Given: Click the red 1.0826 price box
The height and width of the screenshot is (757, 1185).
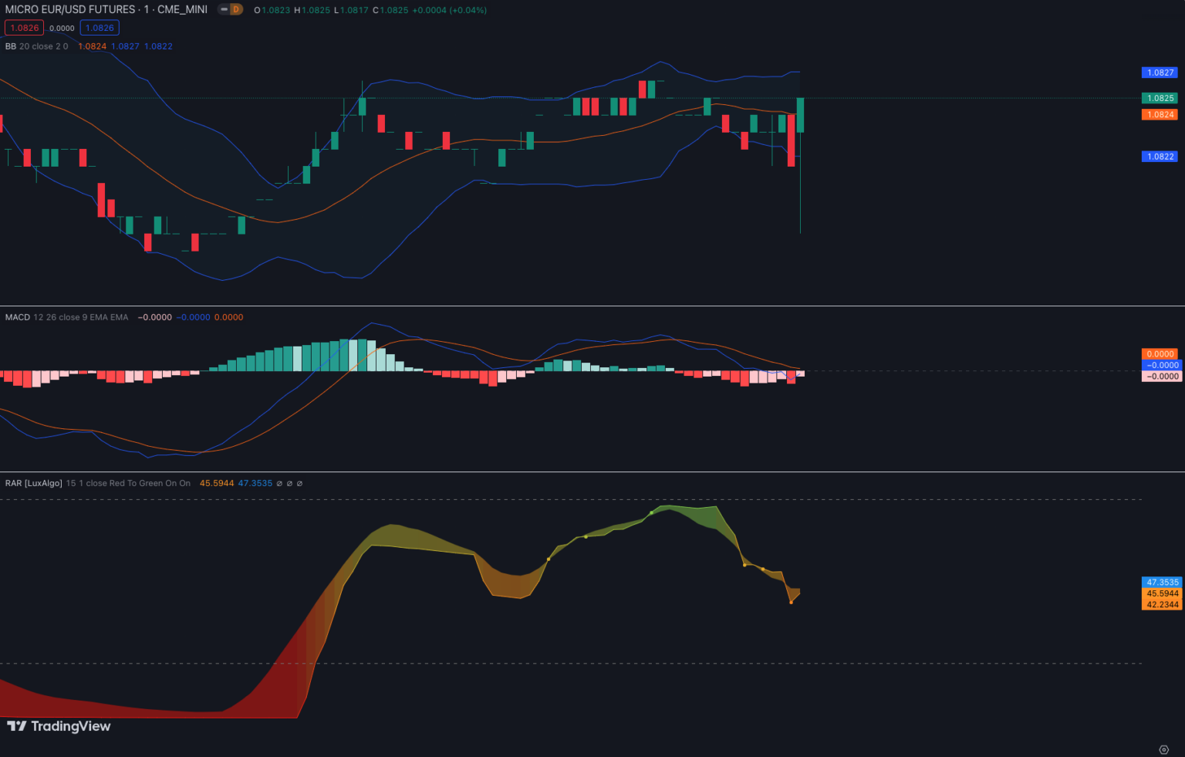Looking at the screenshot, I should pos(23,27).
